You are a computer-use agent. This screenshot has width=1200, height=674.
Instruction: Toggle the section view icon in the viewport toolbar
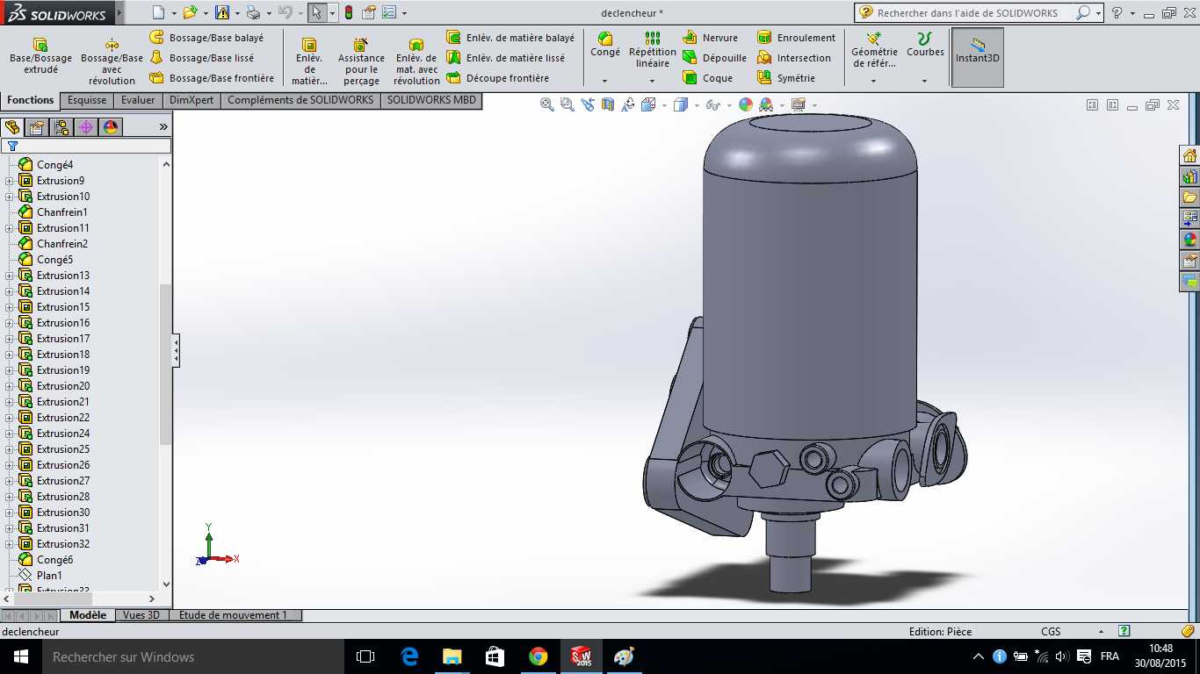click(x=608, y=104)
